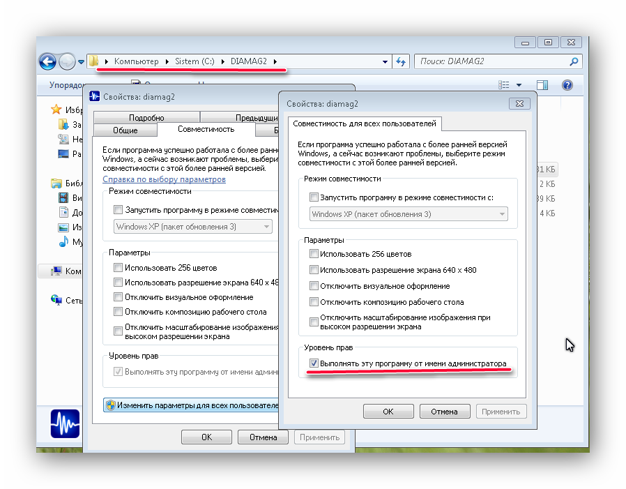Click the Downloads folder icon under Favorites

coord(63,124)
